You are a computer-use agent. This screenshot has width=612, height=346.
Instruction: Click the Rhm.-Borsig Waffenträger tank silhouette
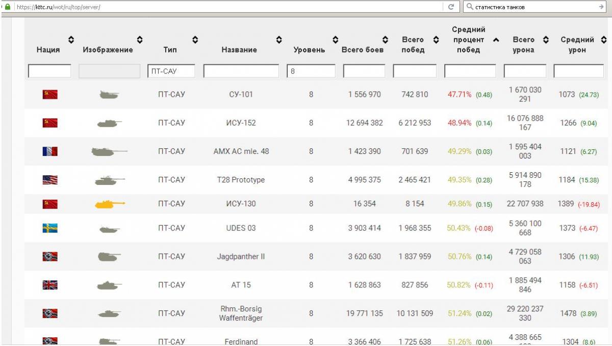tap(109, 314)
